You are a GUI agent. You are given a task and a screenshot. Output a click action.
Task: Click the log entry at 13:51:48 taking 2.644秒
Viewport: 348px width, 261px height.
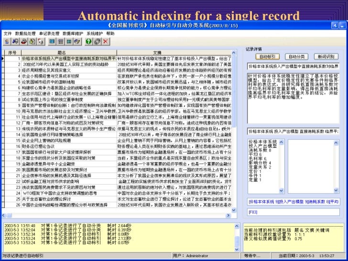[x=68, y=226]
